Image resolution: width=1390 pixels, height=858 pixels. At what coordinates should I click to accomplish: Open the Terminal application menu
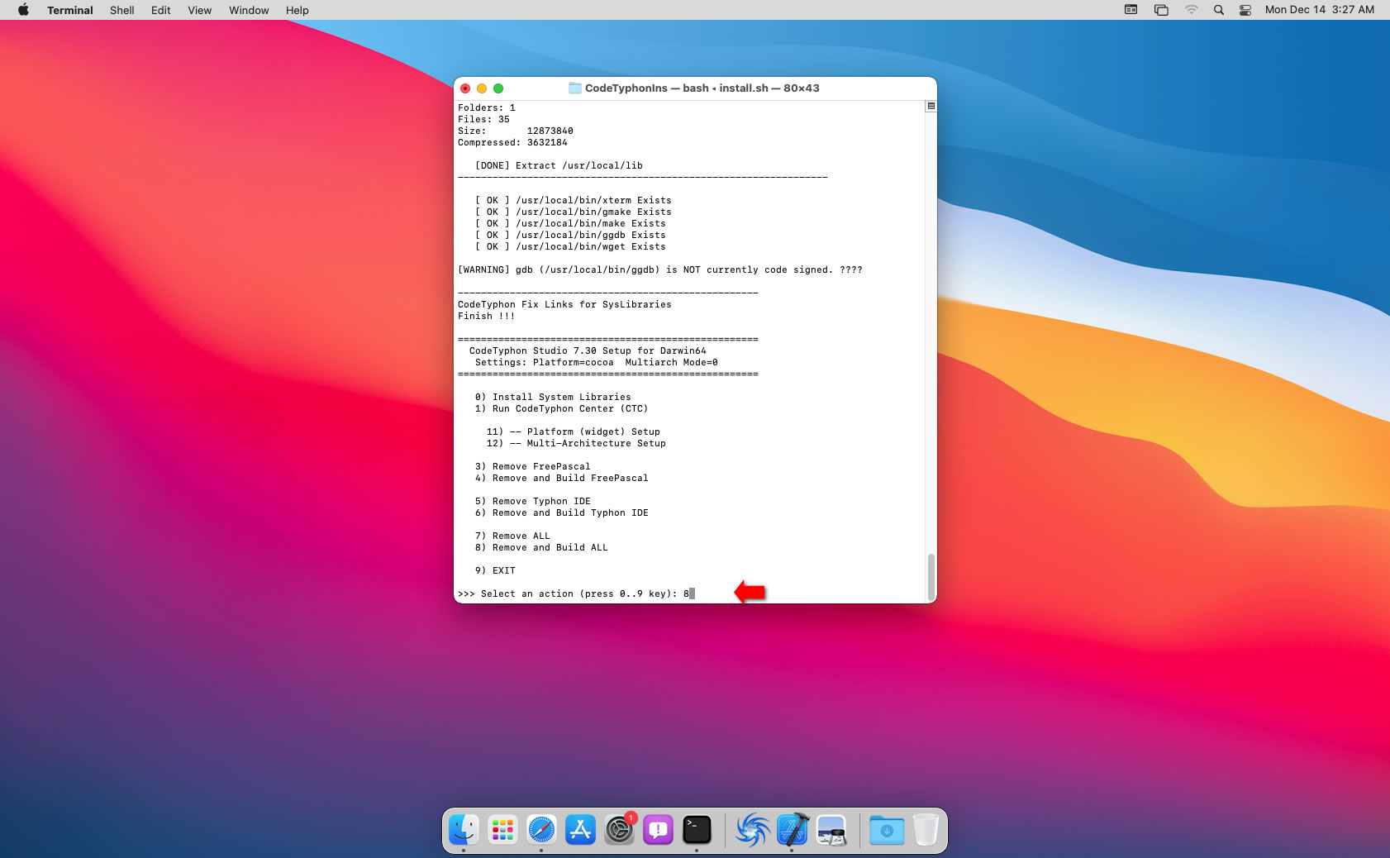[70, 10]
